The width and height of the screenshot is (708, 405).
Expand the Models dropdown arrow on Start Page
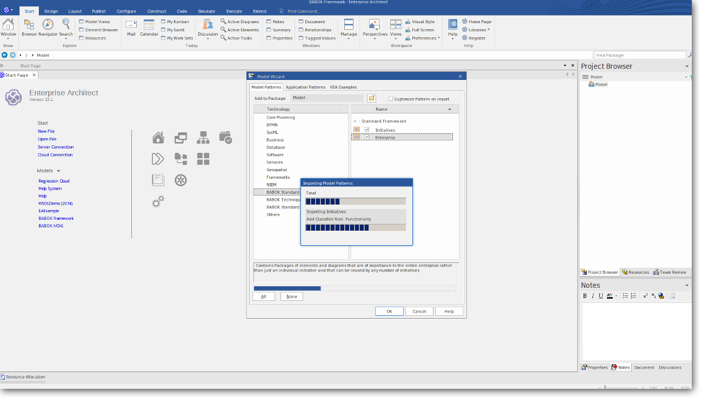pos(58,171)
